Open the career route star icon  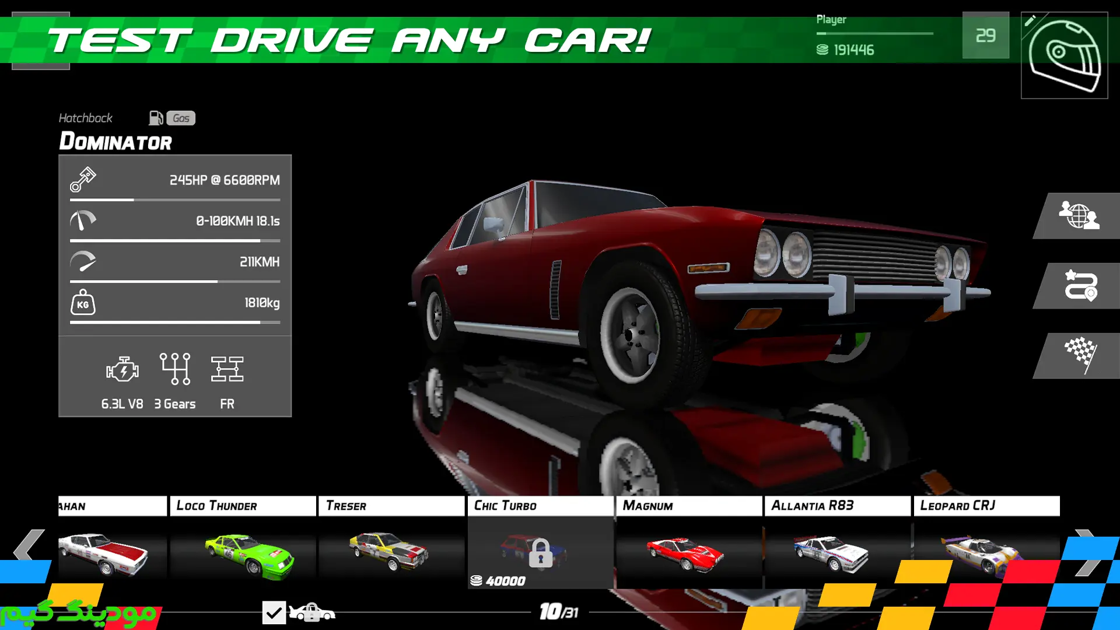1080,285
